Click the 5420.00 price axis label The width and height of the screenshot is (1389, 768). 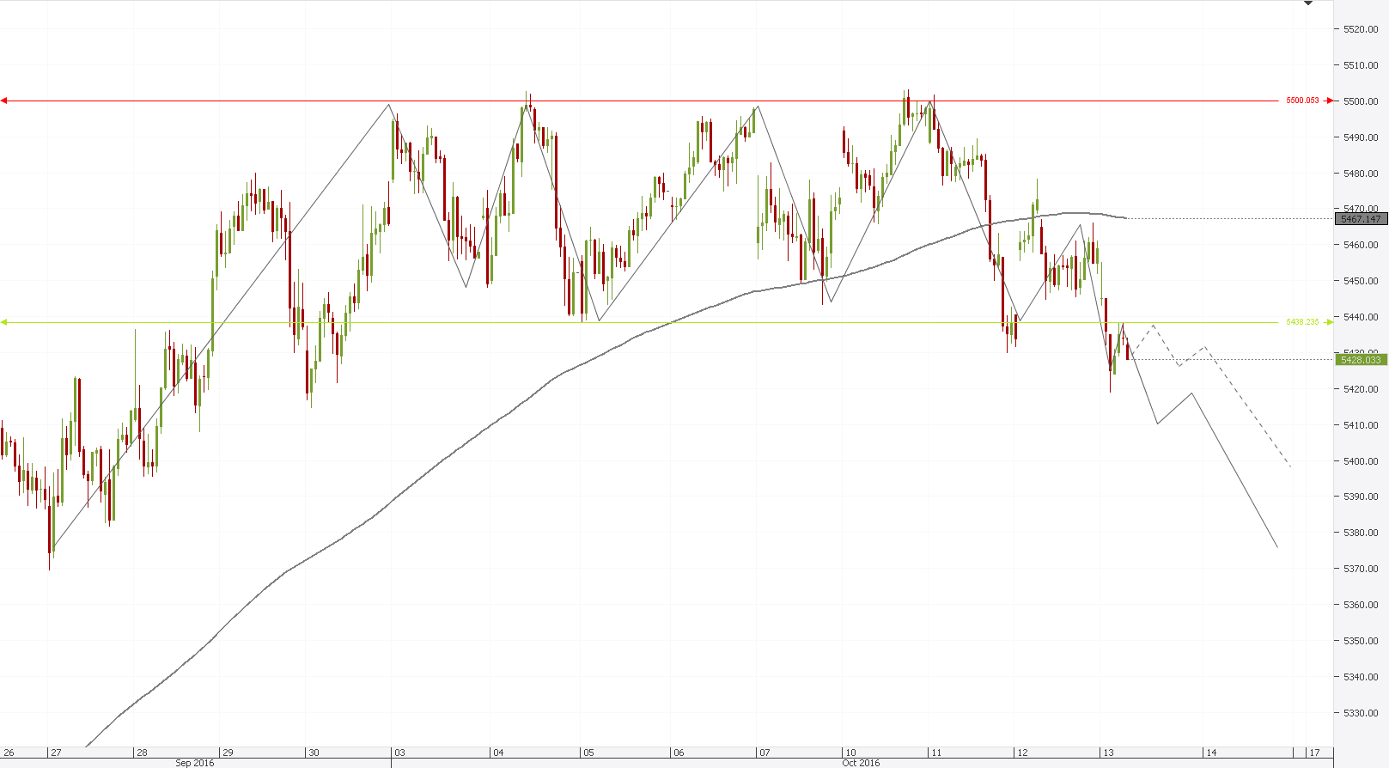coord(1361,389)
